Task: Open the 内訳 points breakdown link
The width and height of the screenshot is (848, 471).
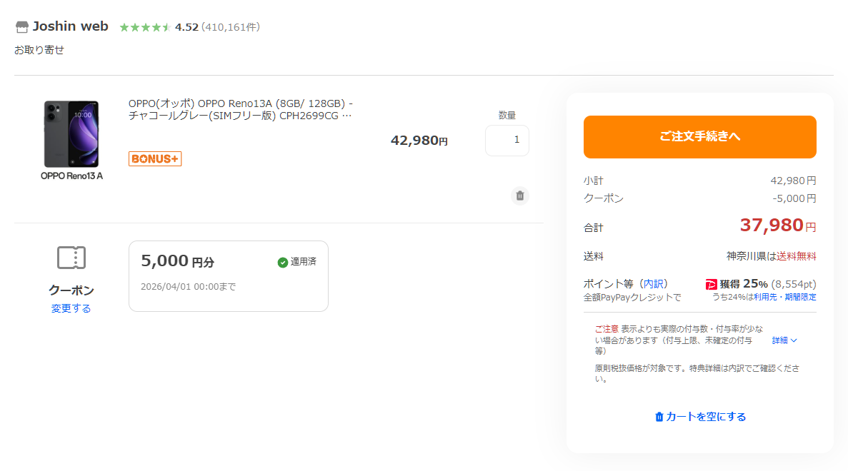Action: coord(653,283)
